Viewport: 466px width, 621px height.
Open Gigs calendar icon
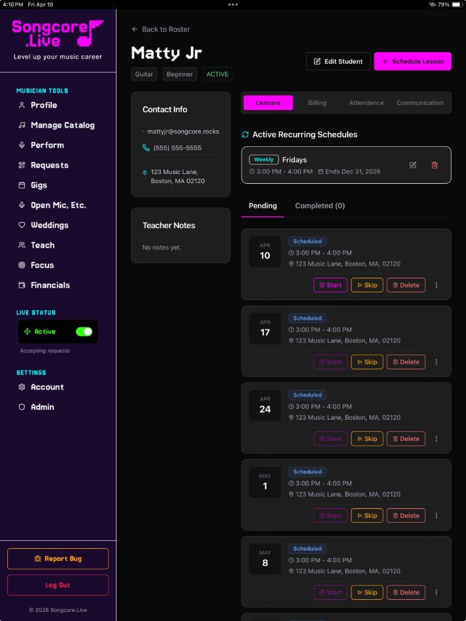[22, 185]
